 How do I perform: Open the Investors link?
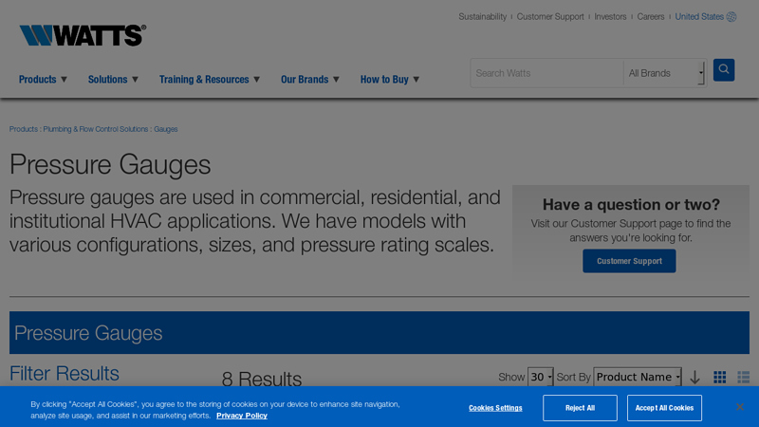pos(610,17)
